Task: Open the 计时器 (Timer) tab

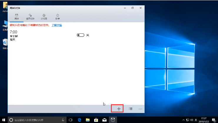Action: (44, 16)
